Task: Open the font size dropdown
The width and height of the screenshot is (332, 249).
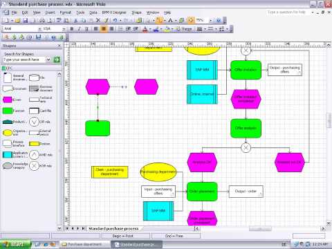Action: coord(64,29)
